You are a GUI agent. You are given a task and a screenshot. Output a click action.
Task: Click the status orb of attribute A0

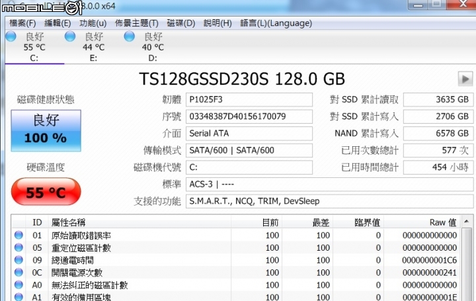point(19,285)
